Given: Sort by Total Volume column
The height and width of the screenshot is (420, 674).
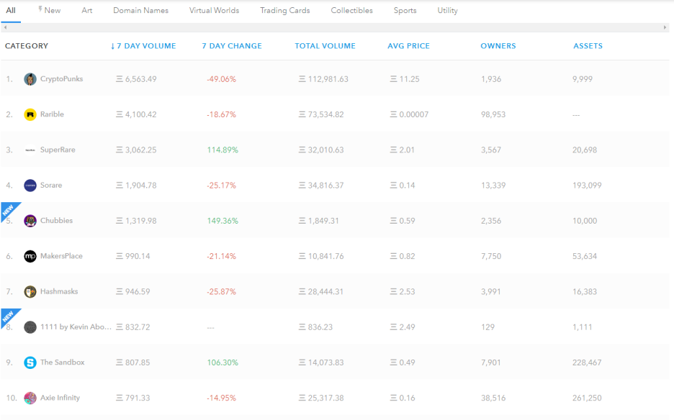Looking at the screenshot, I should coord(325,46).
